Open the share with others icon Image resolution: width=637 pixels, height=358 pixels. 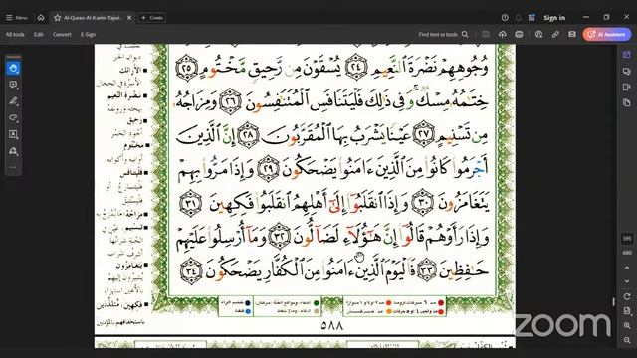tap(538, 35)
